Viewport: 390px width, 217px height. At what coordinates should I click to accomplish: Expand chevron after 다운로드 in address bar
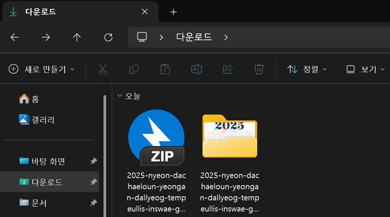pos(226,37)
